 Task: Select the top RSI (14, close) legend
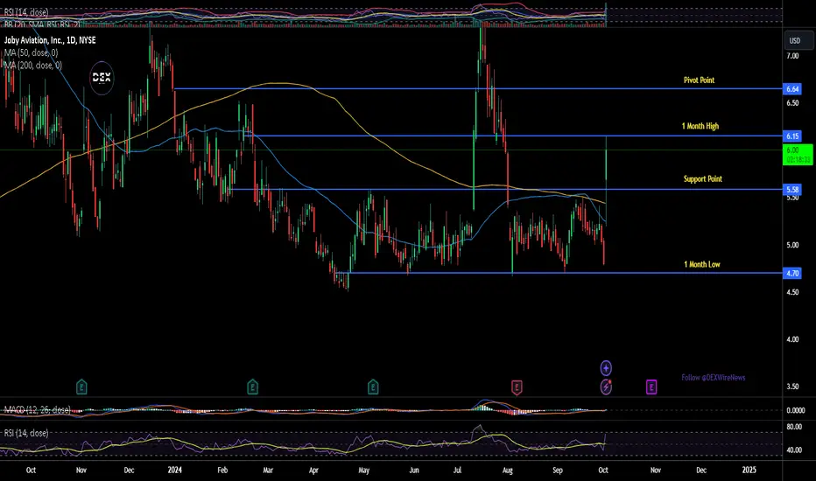(26, 11)
